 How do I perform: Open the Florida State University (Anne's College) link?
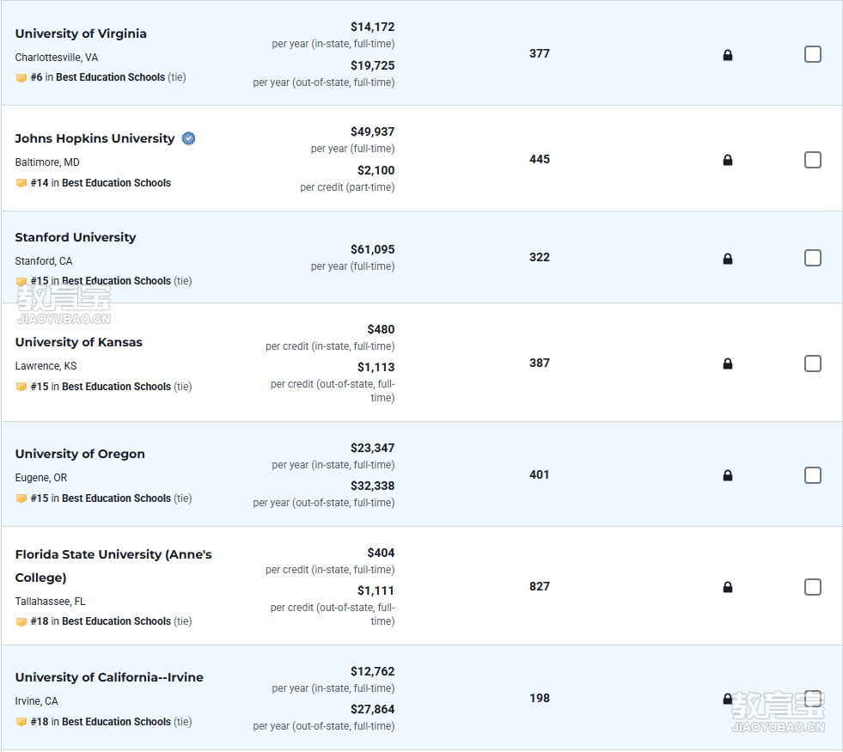click(x=113, y=566)
